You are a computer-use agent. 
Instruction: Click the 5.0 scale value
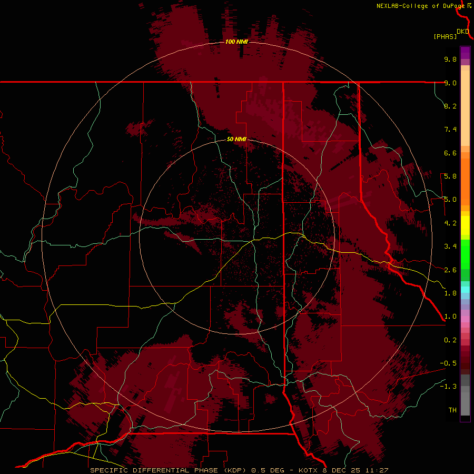[450, 200]
